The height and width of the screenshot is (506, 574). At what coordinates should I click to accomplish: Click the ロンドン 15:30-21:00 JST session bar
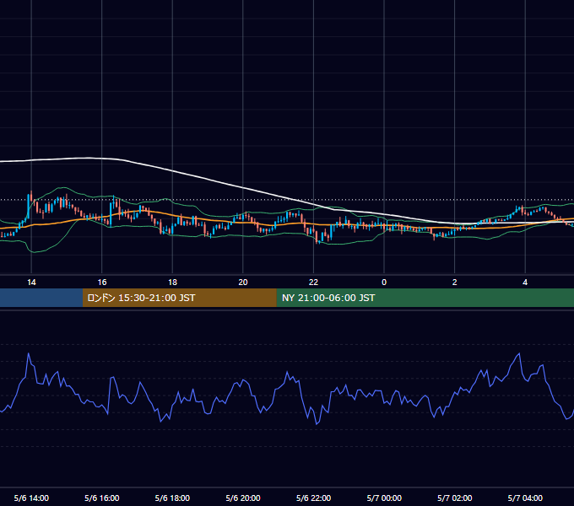click(179, 298)
